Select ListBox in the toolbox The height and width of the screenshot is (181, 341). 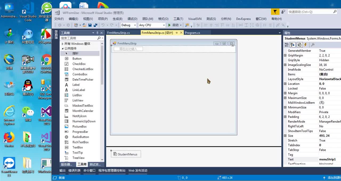77,95
